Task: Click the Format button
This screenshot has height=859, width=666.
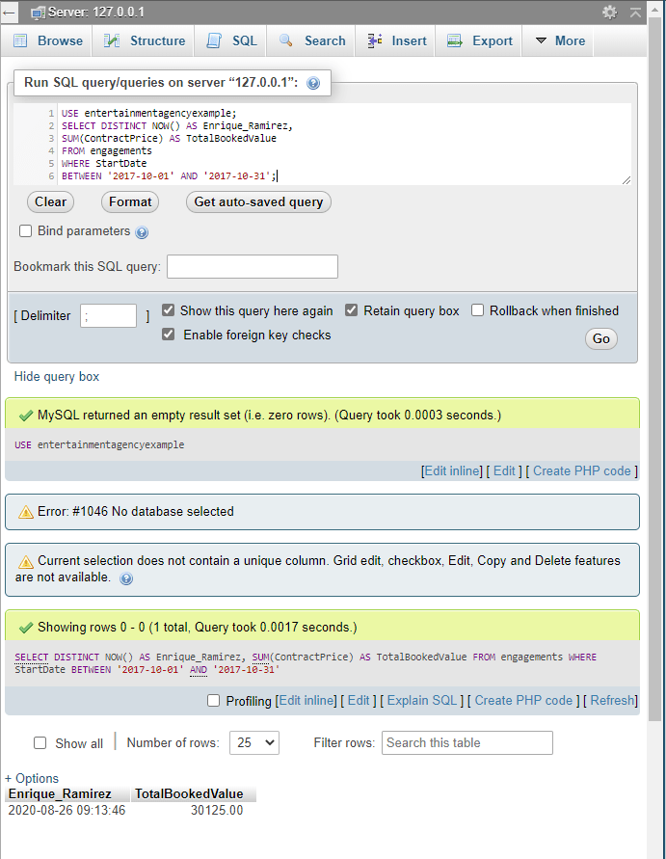Action: pos(130,201)
